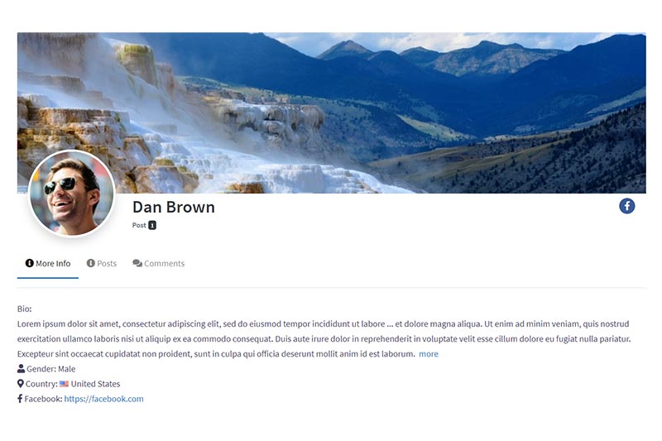
Task: Switch to the Posts tab
Action: (101, 263)
